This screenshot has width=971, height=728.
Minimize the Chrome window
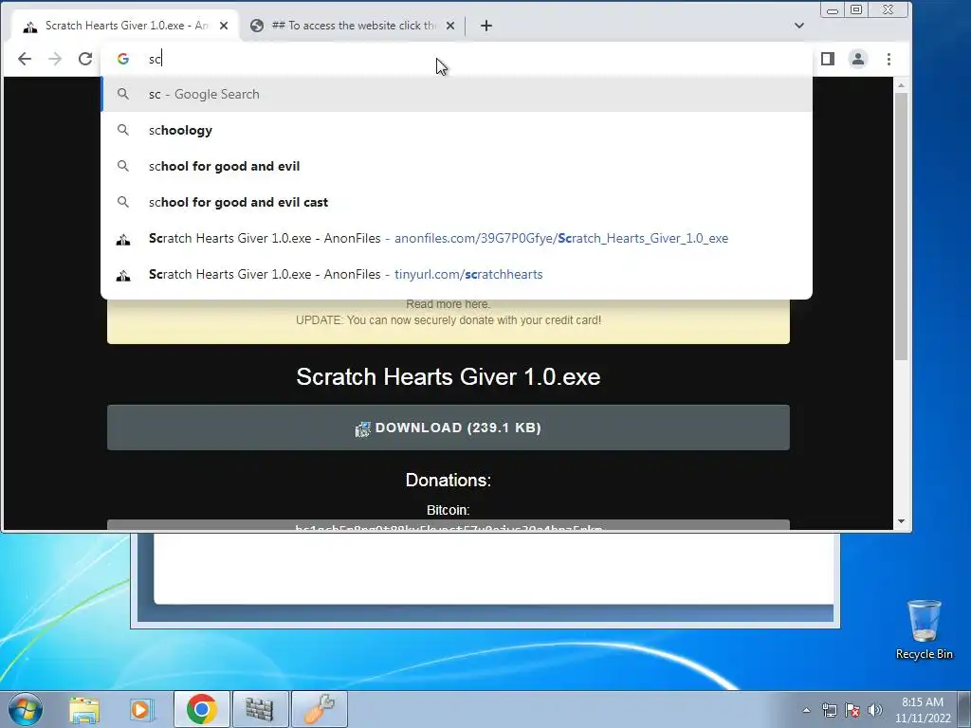833,9
